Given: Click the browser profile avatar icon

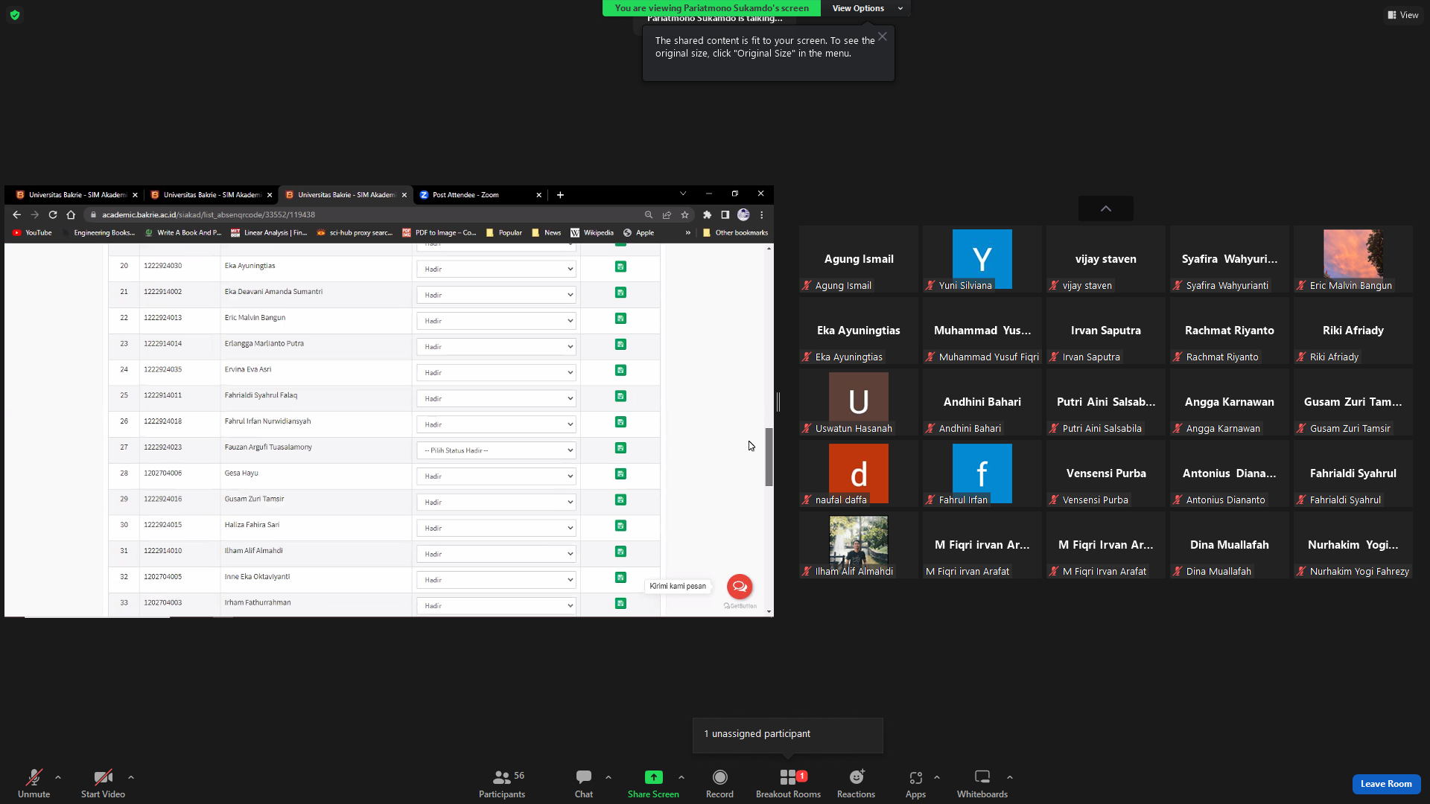Looking at the screenshot, I should click(x=743, y=214).
